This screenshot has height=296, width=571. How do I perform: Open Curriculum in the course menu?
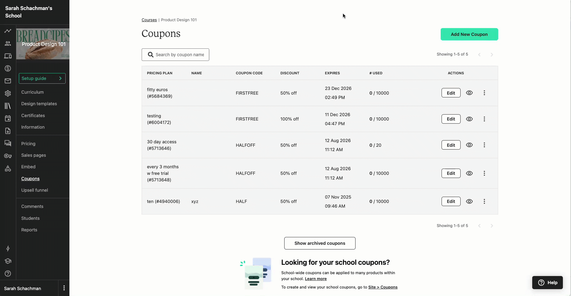coord(33,92)
